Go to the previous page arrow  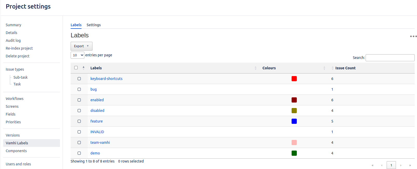[x=382, y=165]
